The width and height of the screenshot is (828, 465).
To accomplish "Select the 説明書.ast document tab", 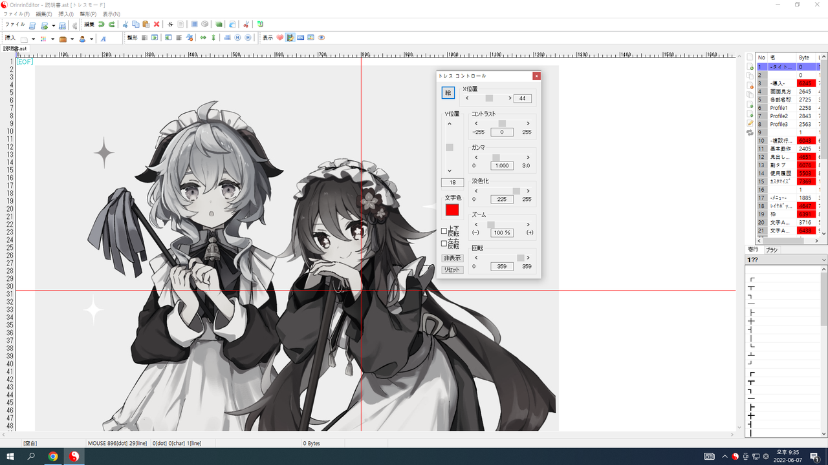I will [x=15, y=48].
